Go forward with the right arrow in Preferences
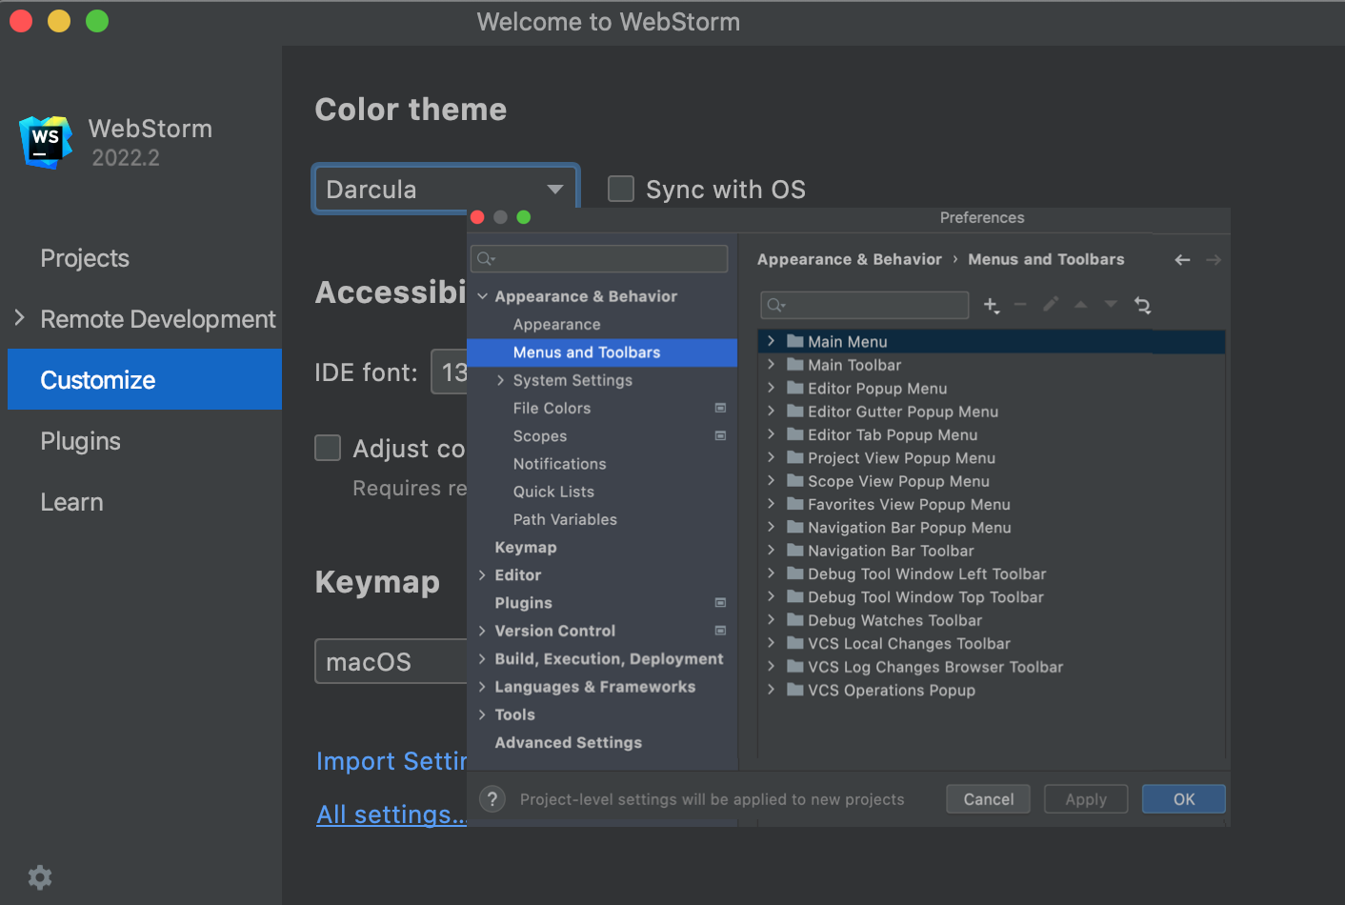 pos(1213,259)
